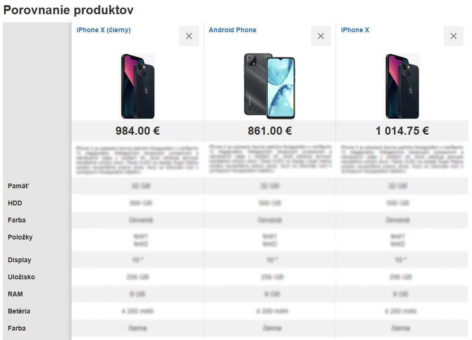Select the Pamäť row label
Viewport: 472px width, 340px height.
18,186
